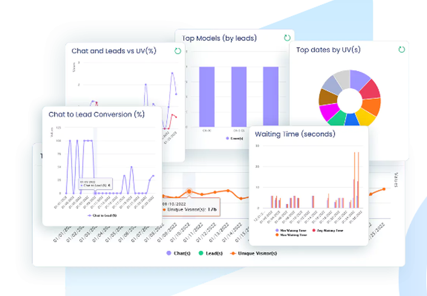The image size is (427, 296).
Task: Click the highlighted orange point above 01/10/2022
Action: coord(189,191)
